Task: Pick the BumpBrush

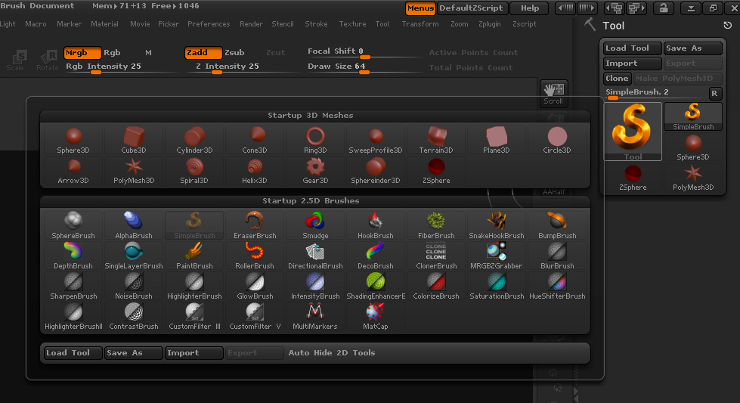Action: click(556, 226)
